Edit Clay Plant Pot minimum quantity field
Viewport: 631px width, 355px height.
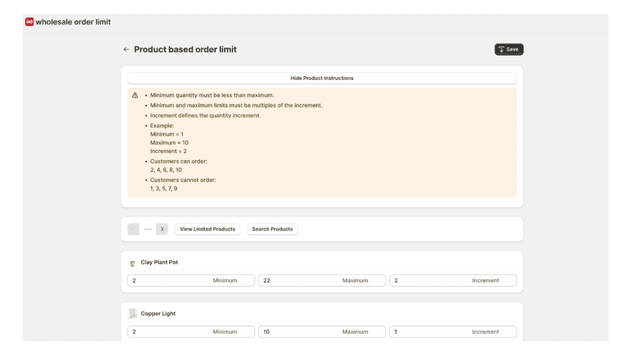click(x=191, y=280)
